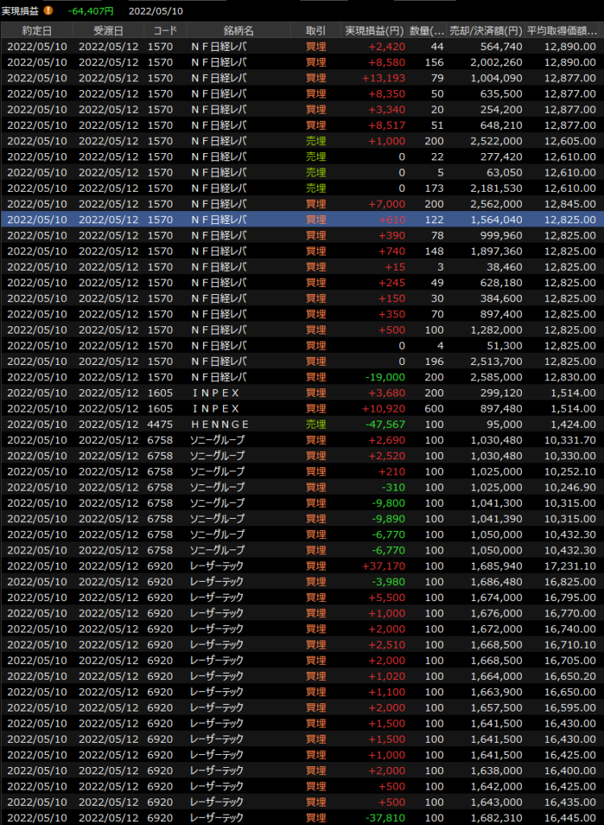Click the コード column header
This screenshot has width=604, height=825.
coord(164,31)
